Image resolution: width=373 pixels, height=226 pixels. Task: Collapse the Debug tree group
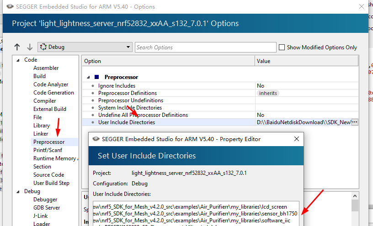coord(18,192)
